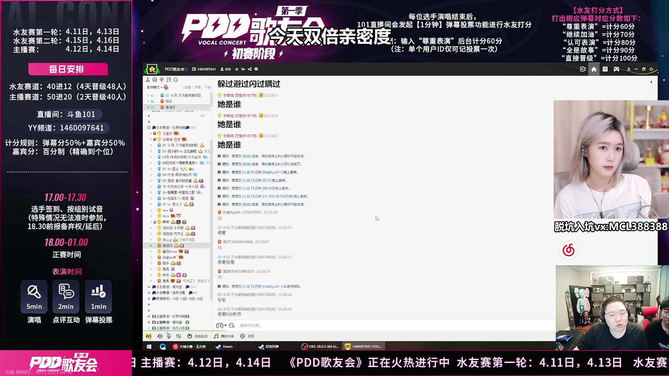The width and height of the screenshot is (669, 376).
Task: Open game controller dropdown in chat input
Action: 221,326
